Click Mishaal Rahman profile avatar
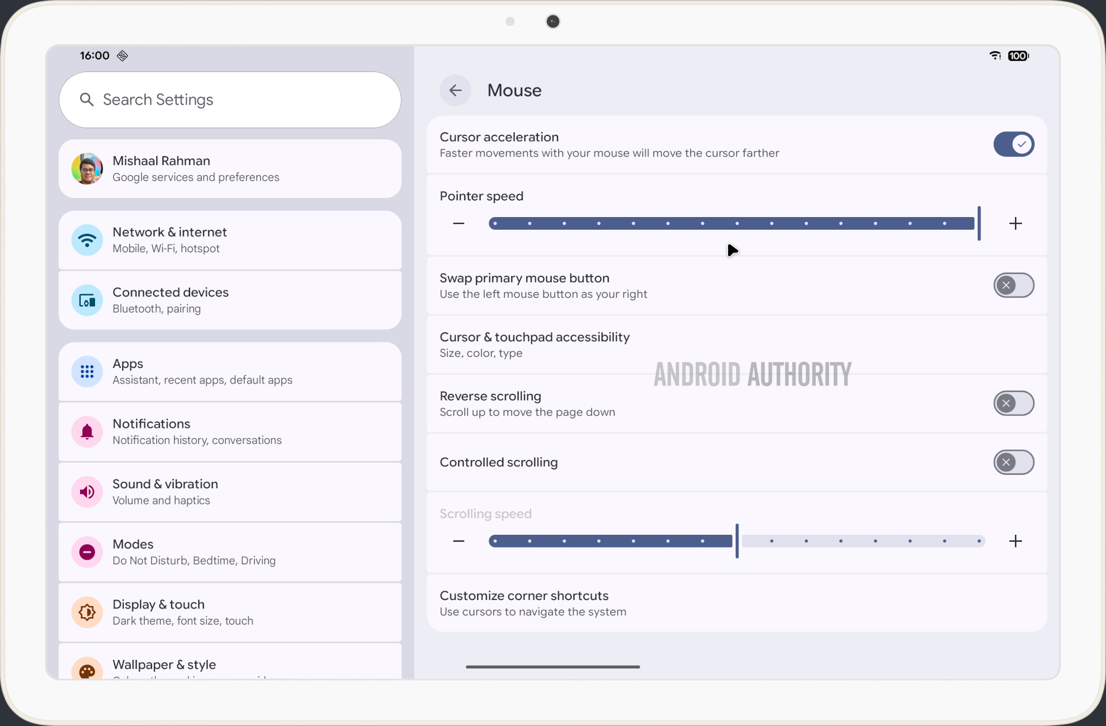 pos(87,169)
